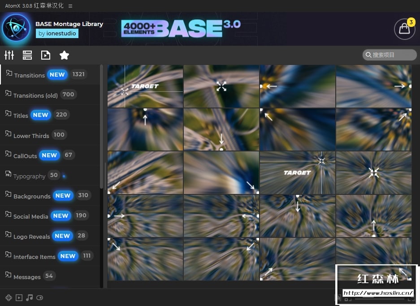
Task: Open fourth row down-arrow warp thumbnail
Action: (x=297, y=216)
